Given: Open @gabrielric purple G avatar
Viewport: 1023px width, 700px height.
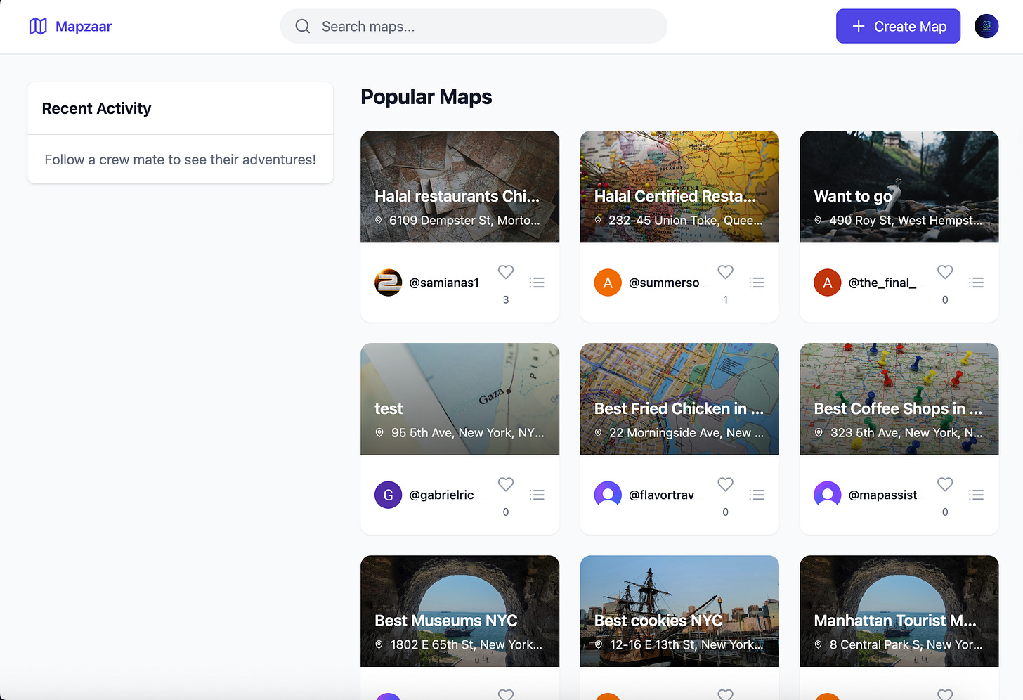Looking at the screenshot, I should pos(388,495).
